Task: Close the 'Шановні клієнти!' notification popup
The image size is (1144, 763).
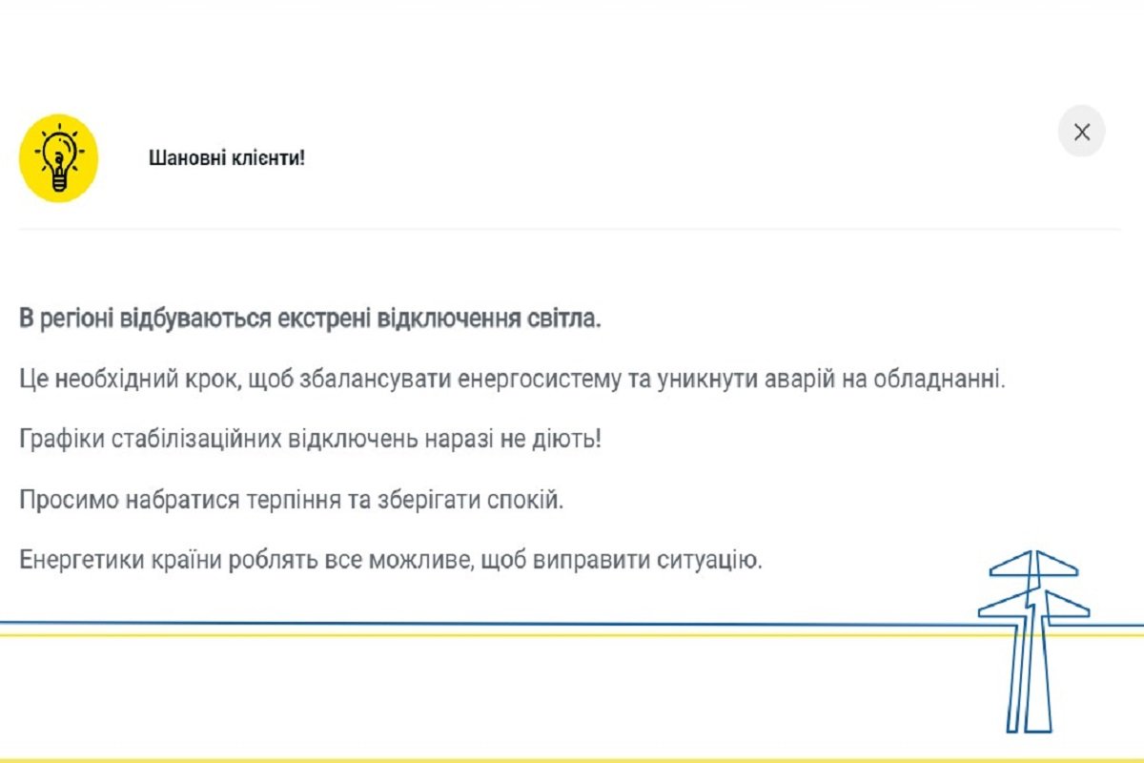Action: tap(1082, 133)
